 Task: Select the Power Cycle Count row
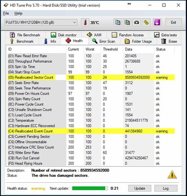[91, 104]
